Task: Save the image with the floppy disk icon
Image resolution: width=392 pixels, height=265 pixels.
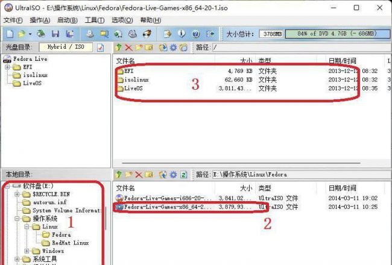Action: 55,34
